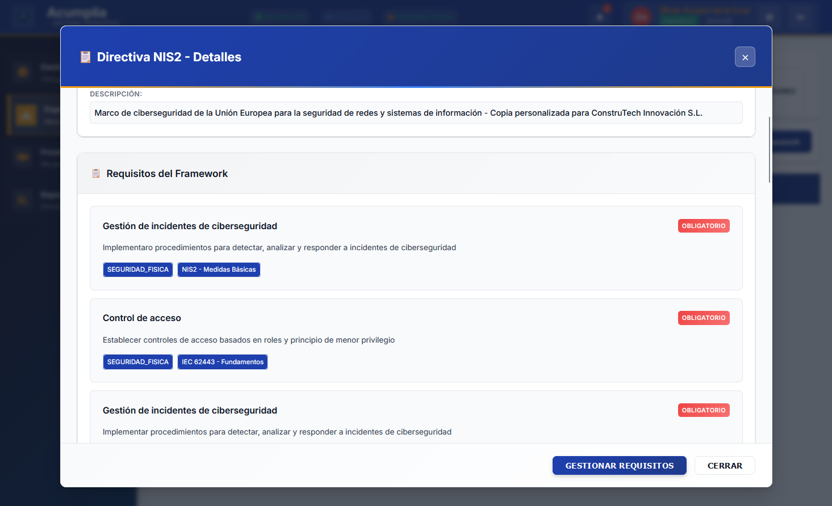Screen dimensions: 832x506
Task: Click the description text field about Marco de ciberseguridad
Action: [x=416, y=113]
